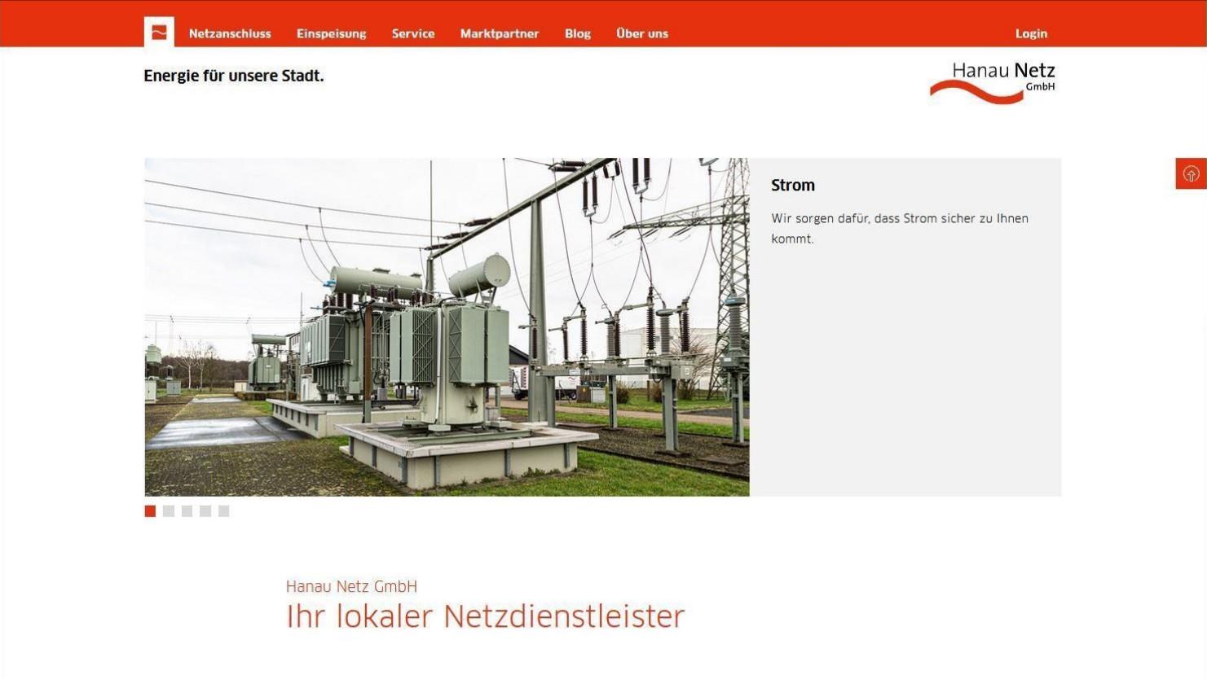Click the red 'Hanau Netz GmbH' subheading

click(x=351, y=586)
